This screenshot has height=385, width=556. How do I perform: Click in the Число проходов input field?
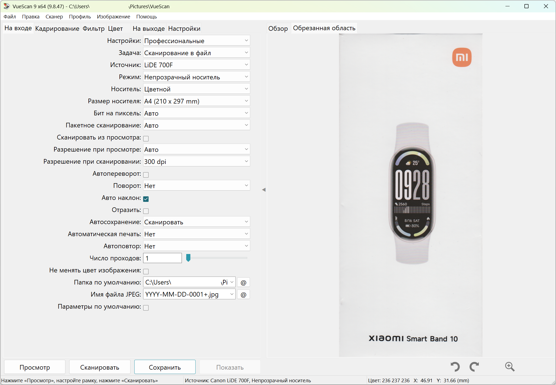[x=162, y=258]
